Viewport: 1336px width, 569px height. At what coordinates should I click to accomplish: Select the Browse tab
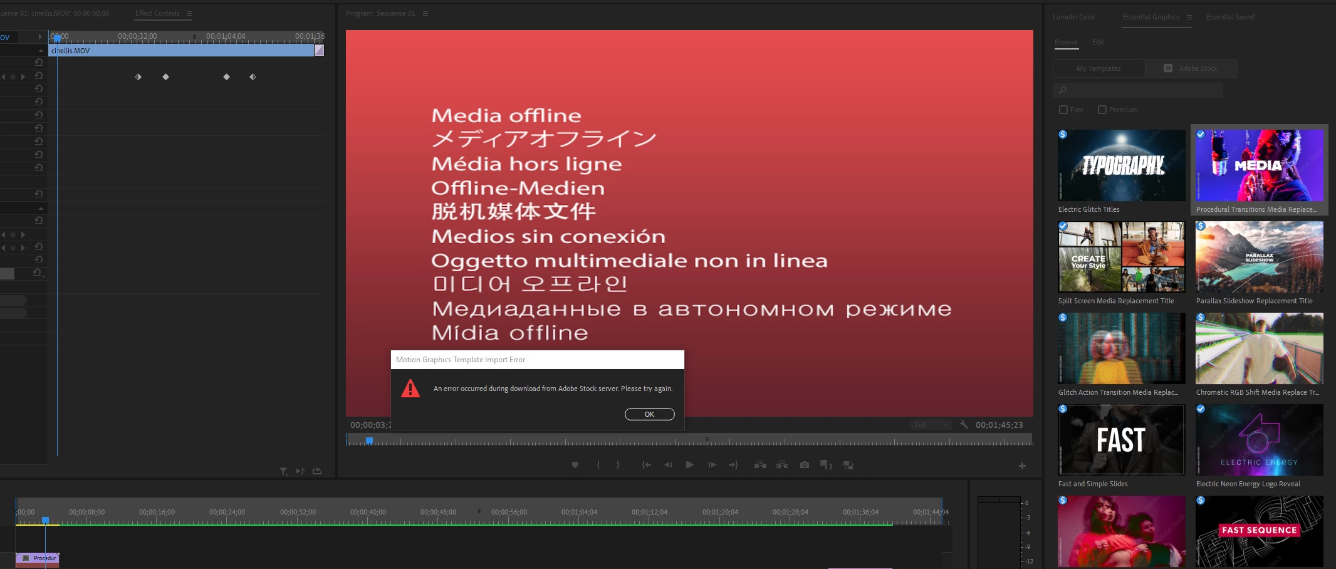pos(1066,42)
